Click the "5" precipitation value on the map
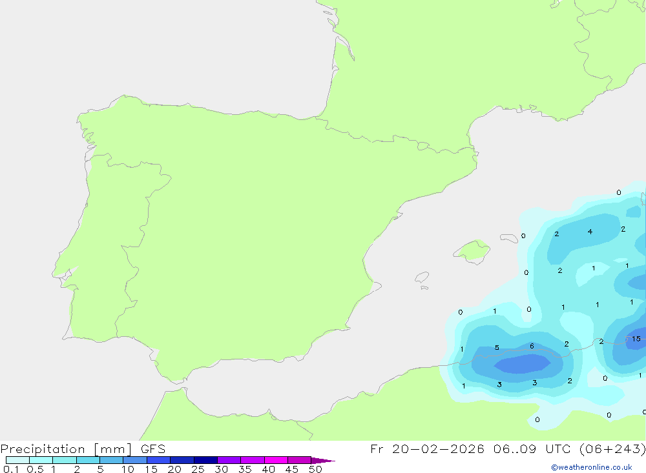This screenshot has width=646, height=473. tap(497, 348)
